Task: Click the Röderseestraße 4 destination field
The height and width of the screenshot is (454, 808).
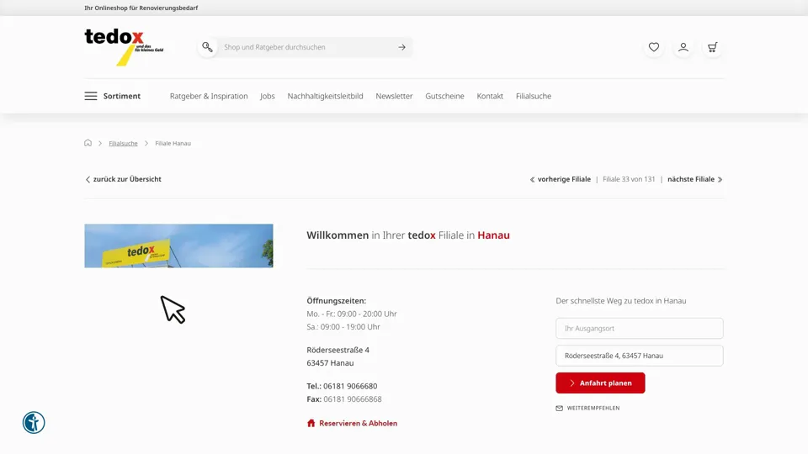Action: (x=640, y=356)
